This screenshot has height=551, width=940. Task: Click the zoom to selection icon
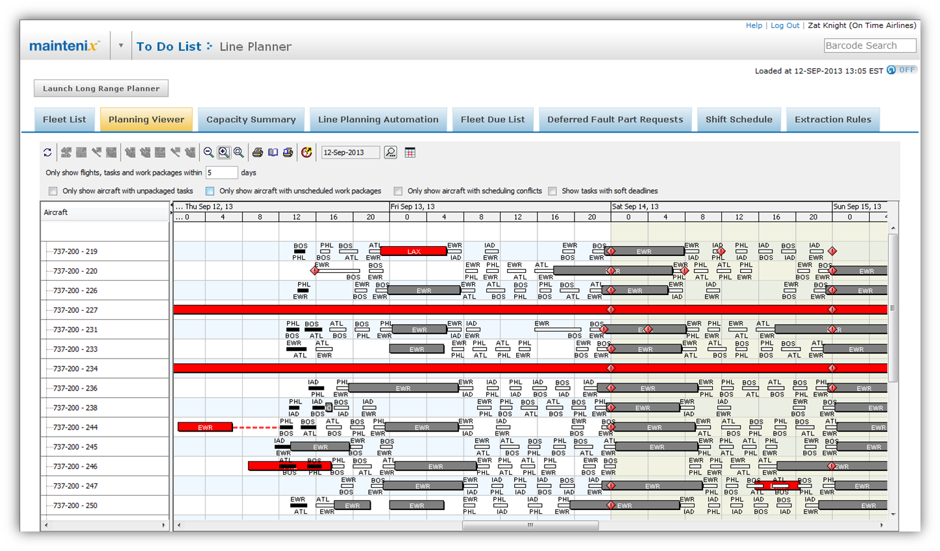coord(224,153)
